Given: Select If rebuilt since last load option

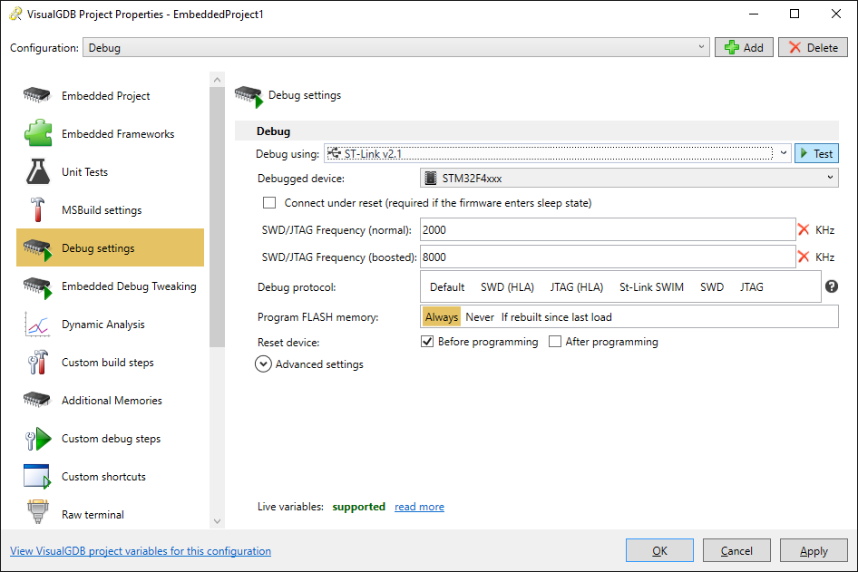Looking at the screenshot, I should pos(557,317).
